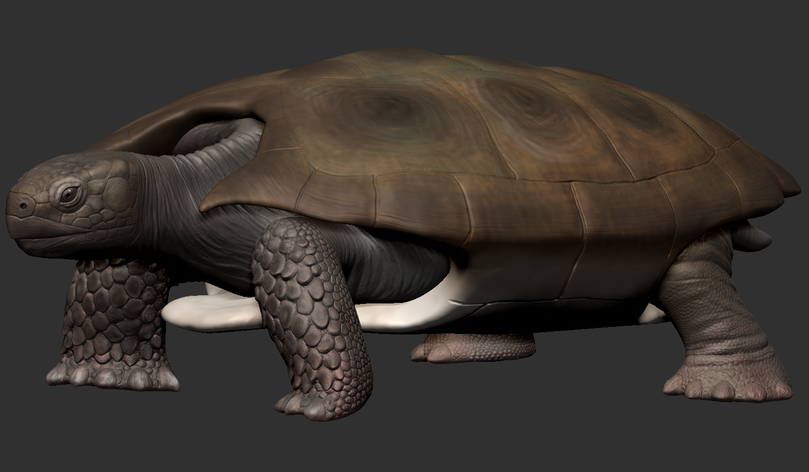This screenshot has height=472, width=809.
Task: Click the tail tip behind the shell
Action: tap(756, 236)
